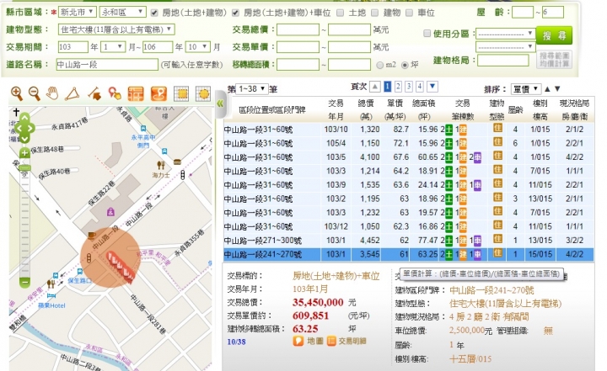Screen dimensions: 607x371
Task: Enable the 使用分區 checkbox
Action: pos(427,34)
